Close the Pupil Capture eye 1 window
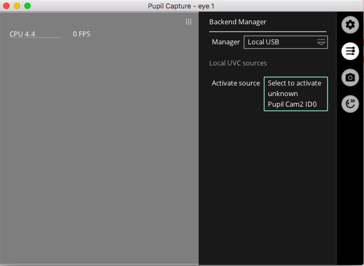The width and height of the screenshot is (364, 266). tap(6, 6)
